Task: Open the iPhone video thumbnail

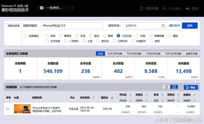Action: point(22,109)
